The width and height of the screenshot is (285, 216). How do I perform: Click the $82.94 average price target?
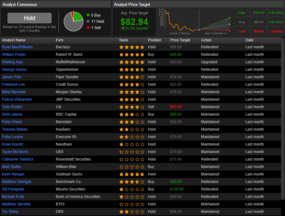coord(134,22)
